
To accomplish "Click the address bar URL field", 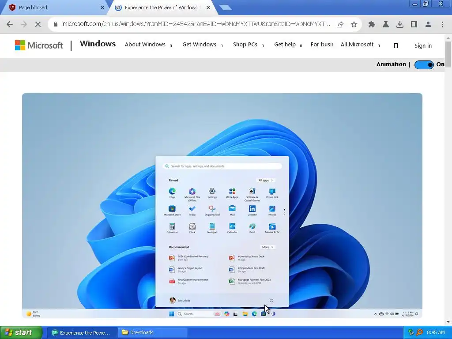I will click(x=196, y=24).
